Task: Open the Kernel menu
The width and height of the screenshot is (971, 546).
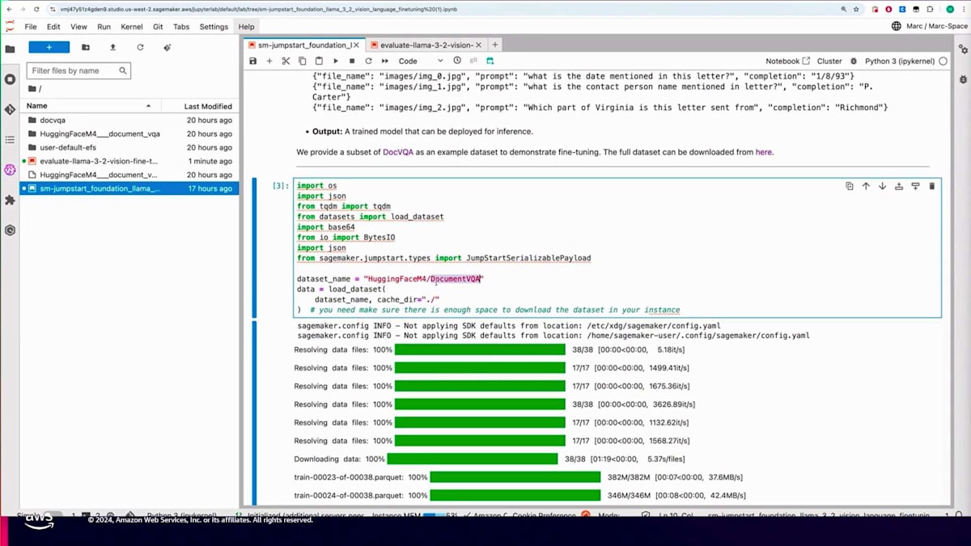Action: [x=132, y=27]
